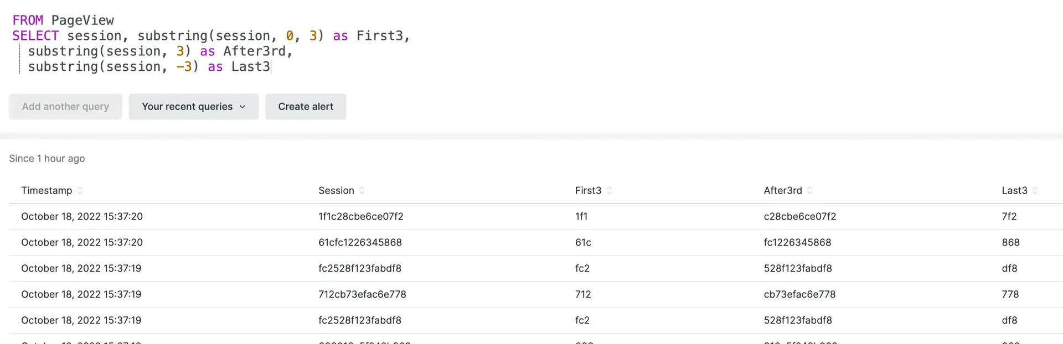Click the Add another query button
The width and height of the screenshot is (1063, 344).
[65, 106]
